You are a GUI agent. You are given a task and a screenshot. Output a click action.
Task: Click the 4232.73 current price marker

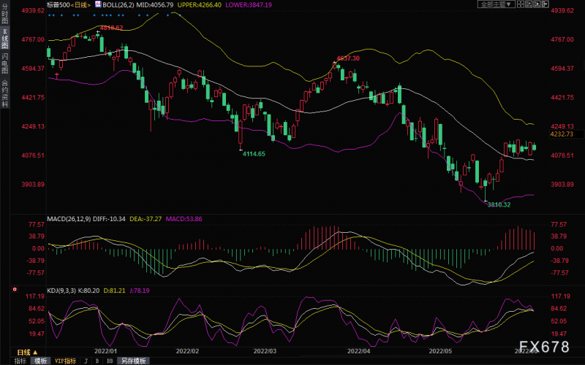click(564, 134)
